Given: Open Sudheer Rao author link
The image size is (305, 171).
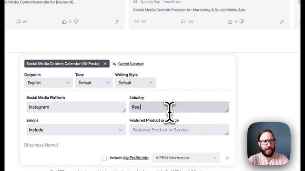Looking at the screenshot, I should pos(150,1).
